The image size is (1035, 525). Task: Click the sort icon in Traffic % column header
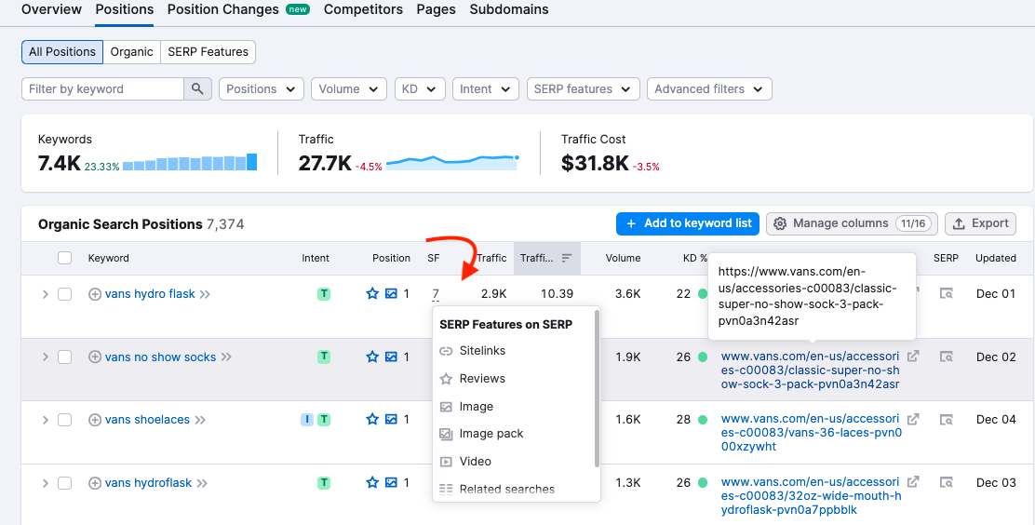pyautogui.click(x=566, y=258)
